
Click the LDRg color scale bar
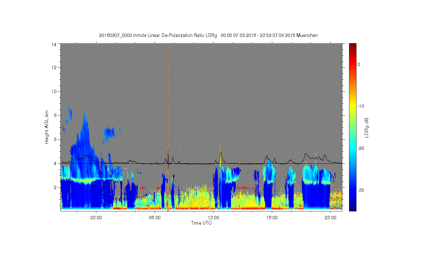click(x=352, y=127)
